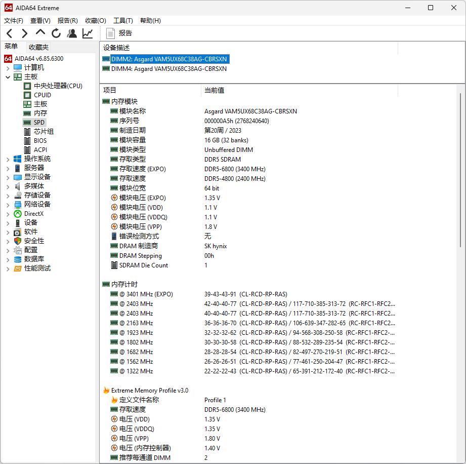Click the Refresh toolbar icon
This screenshot has height=464, width=466.
56,33
